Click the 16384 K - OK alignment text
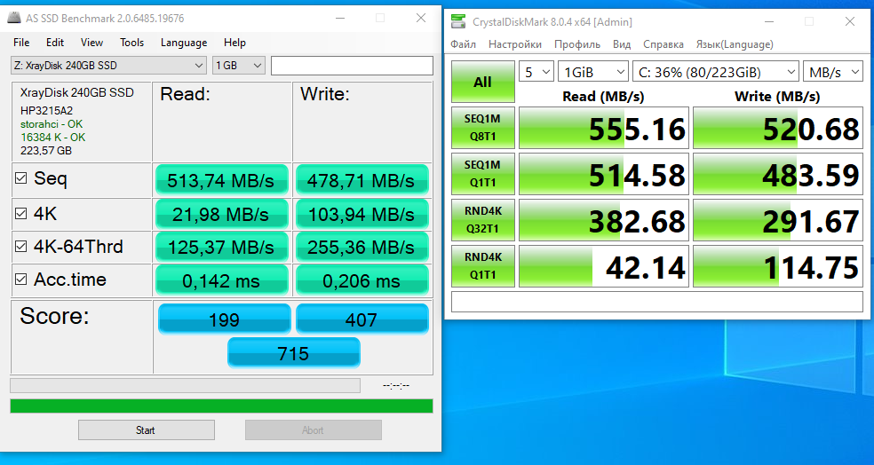 pos(53,137)
